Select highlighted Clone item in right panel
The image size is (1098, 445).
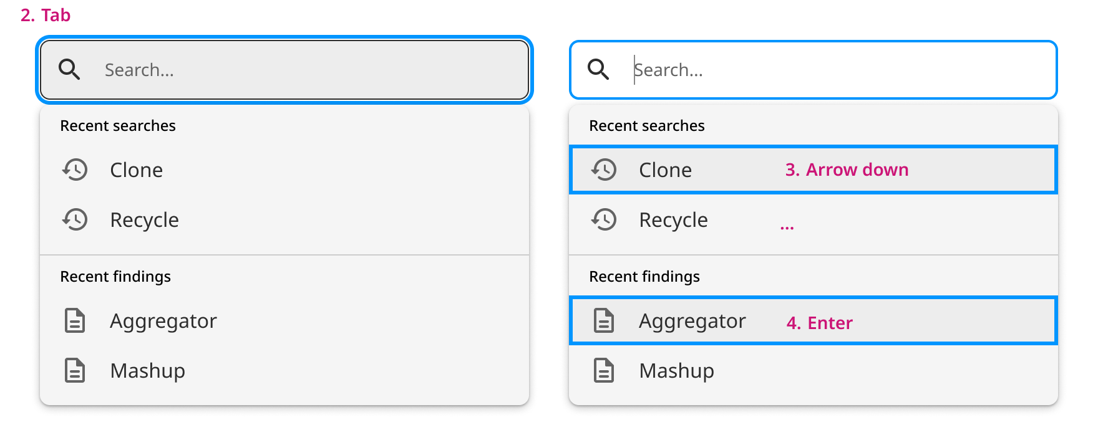pyautogui.click(x=814, y=170)
